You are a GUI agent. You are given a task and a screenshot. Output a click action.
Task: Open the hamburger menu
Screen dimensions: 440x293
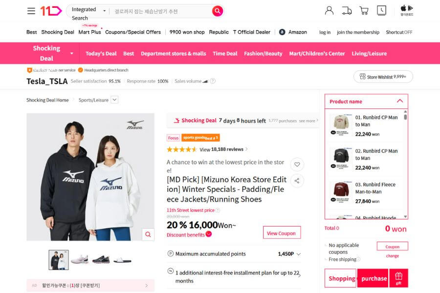31,11
